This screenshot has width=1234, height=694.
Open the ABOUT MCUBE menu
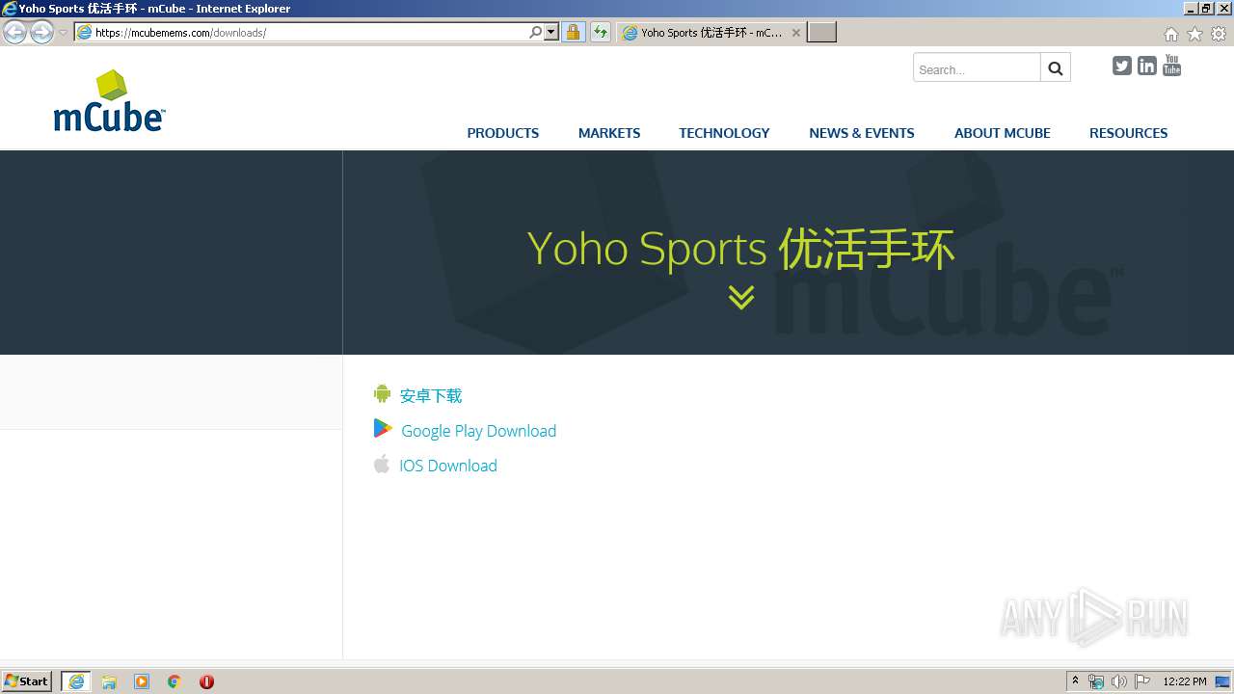pos(1003,133)
